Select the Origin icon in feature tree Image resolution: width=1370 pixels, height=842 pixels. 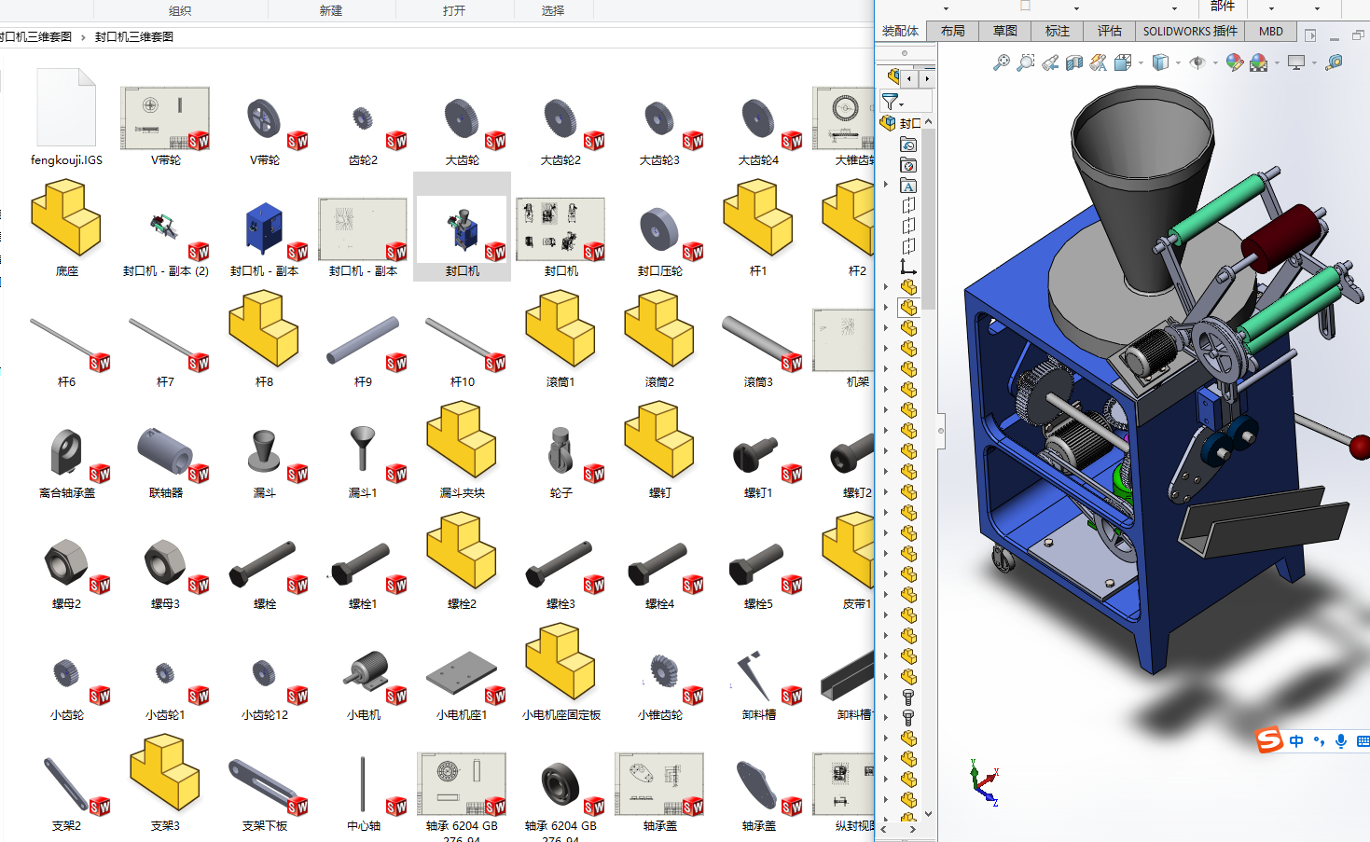click(908, 267)
